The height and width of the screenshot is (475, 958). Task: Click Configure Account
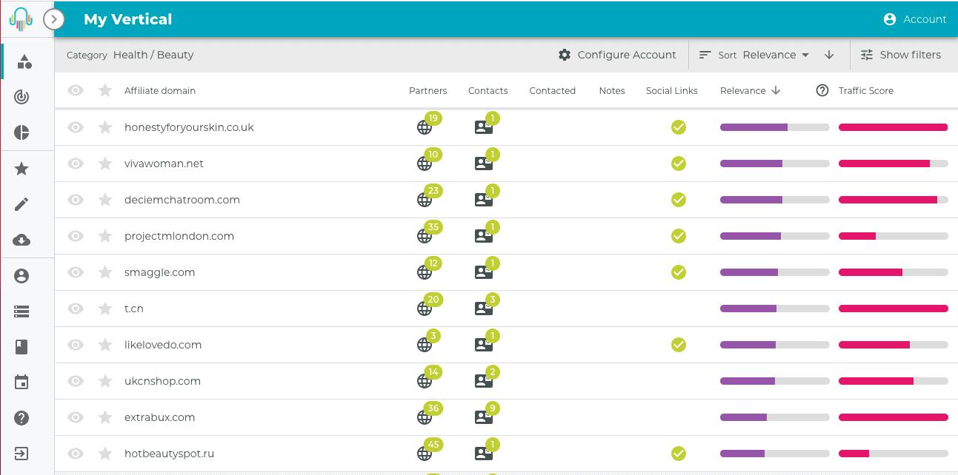click(617, 55)
